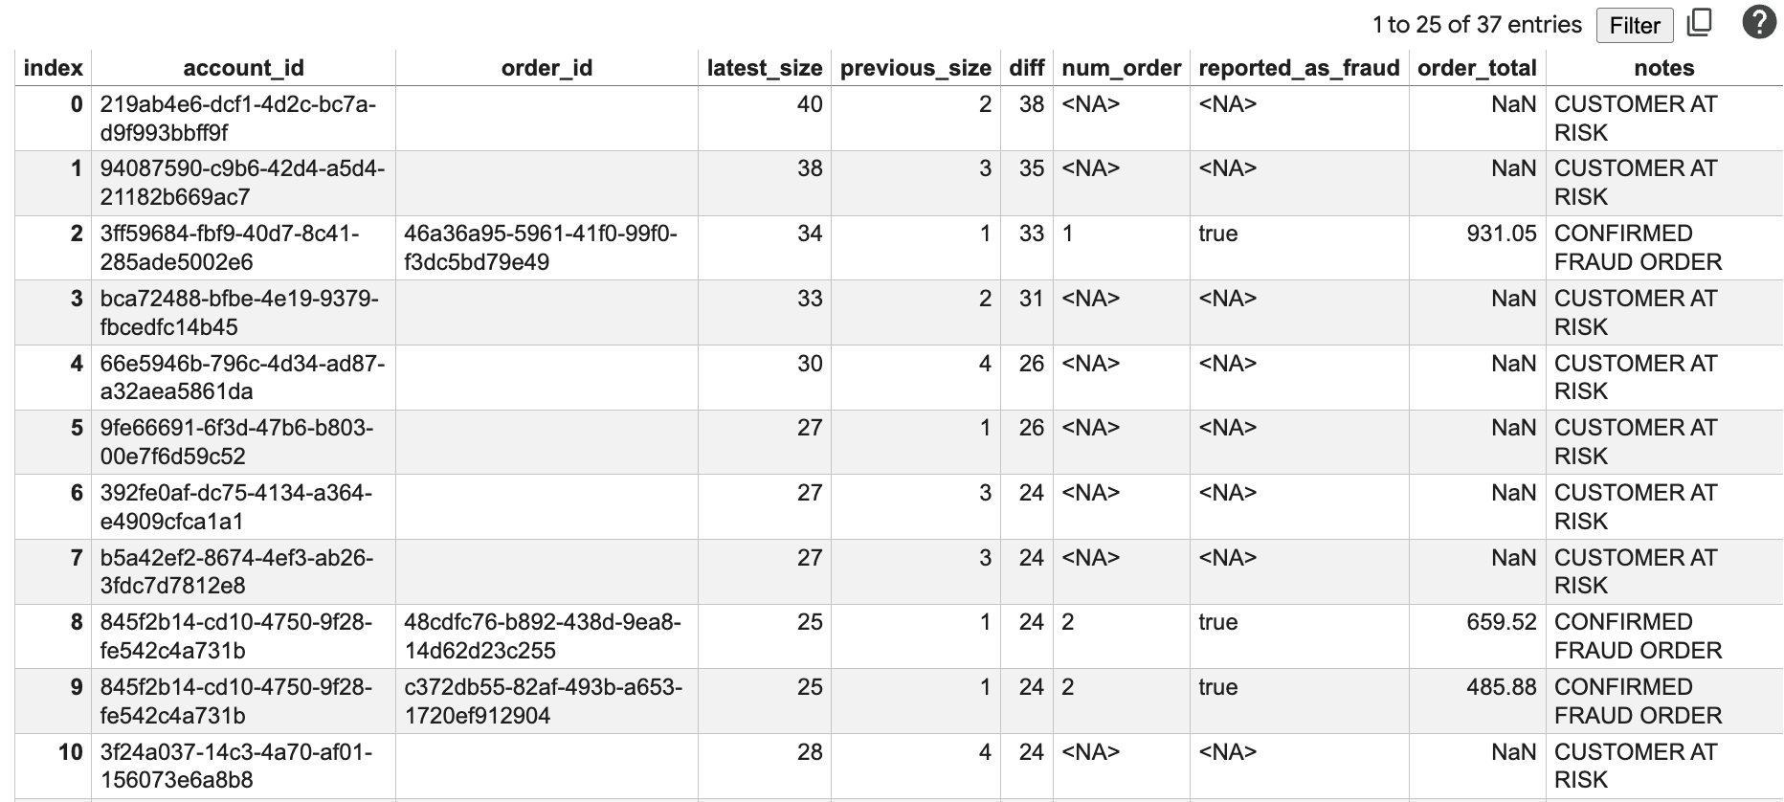The height and width of the screenshot is (802, 1784).
Task: Click the order total 659.52 cell
Action: point(1501,622)
